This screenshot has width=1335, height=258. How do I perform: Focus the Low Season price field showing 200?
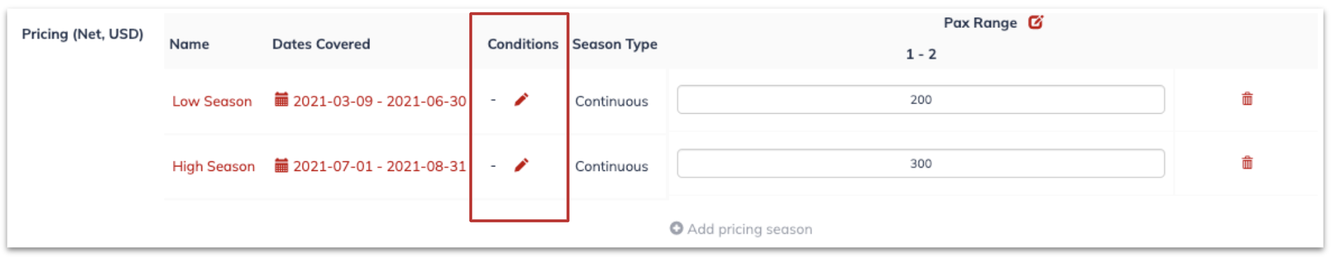921,100
